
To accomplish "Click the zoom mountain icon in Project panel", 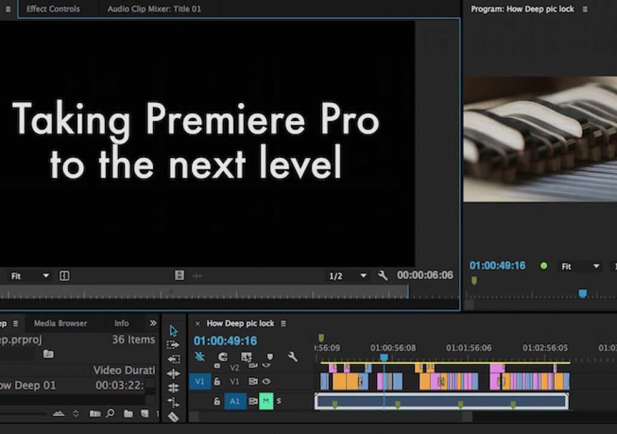I will pyautogui.click(x=58, y=414).
